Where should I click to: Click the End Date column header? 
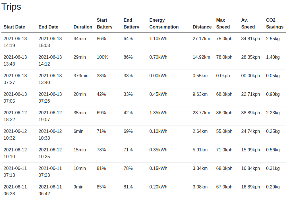(x=48, y=27)
